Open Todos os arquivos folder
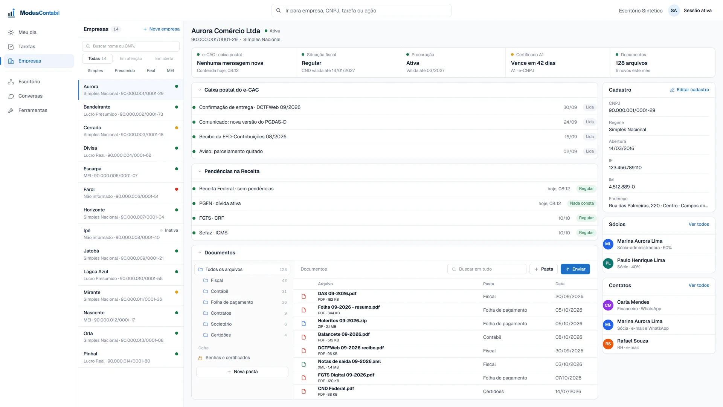This screenshot has width=723, height=407. pos(242,269)
